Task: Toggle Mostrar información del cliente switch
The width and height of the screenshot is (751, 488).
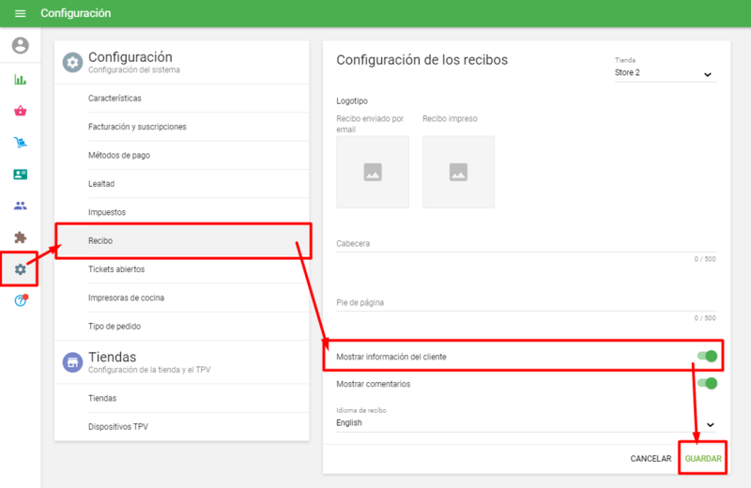Action: pyautogui.click(x=707, y=356)
